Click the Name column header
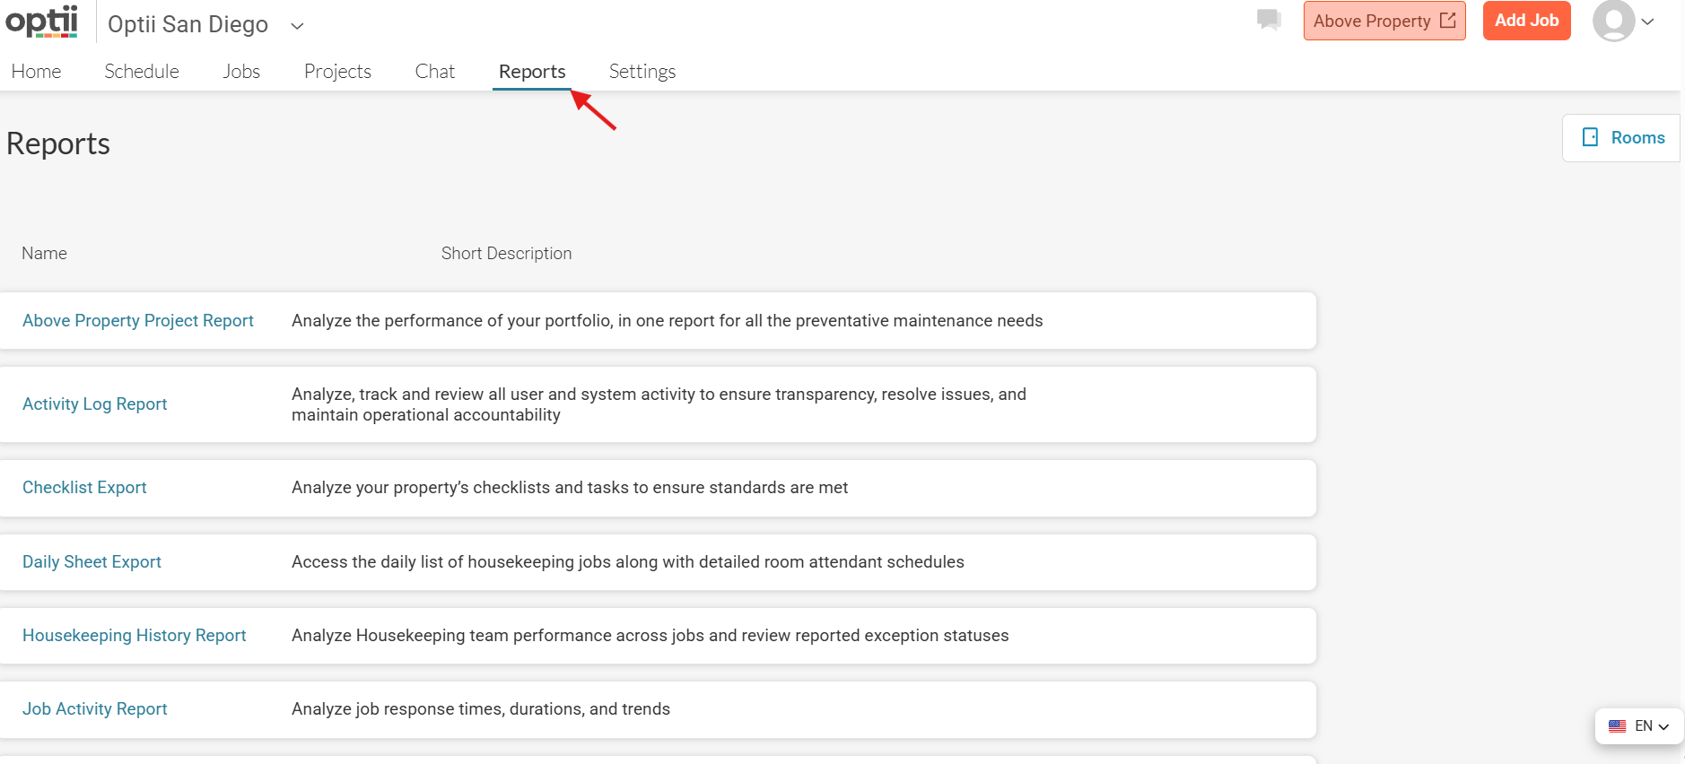This screenshot has width=1685, height=764. (44, 254)
